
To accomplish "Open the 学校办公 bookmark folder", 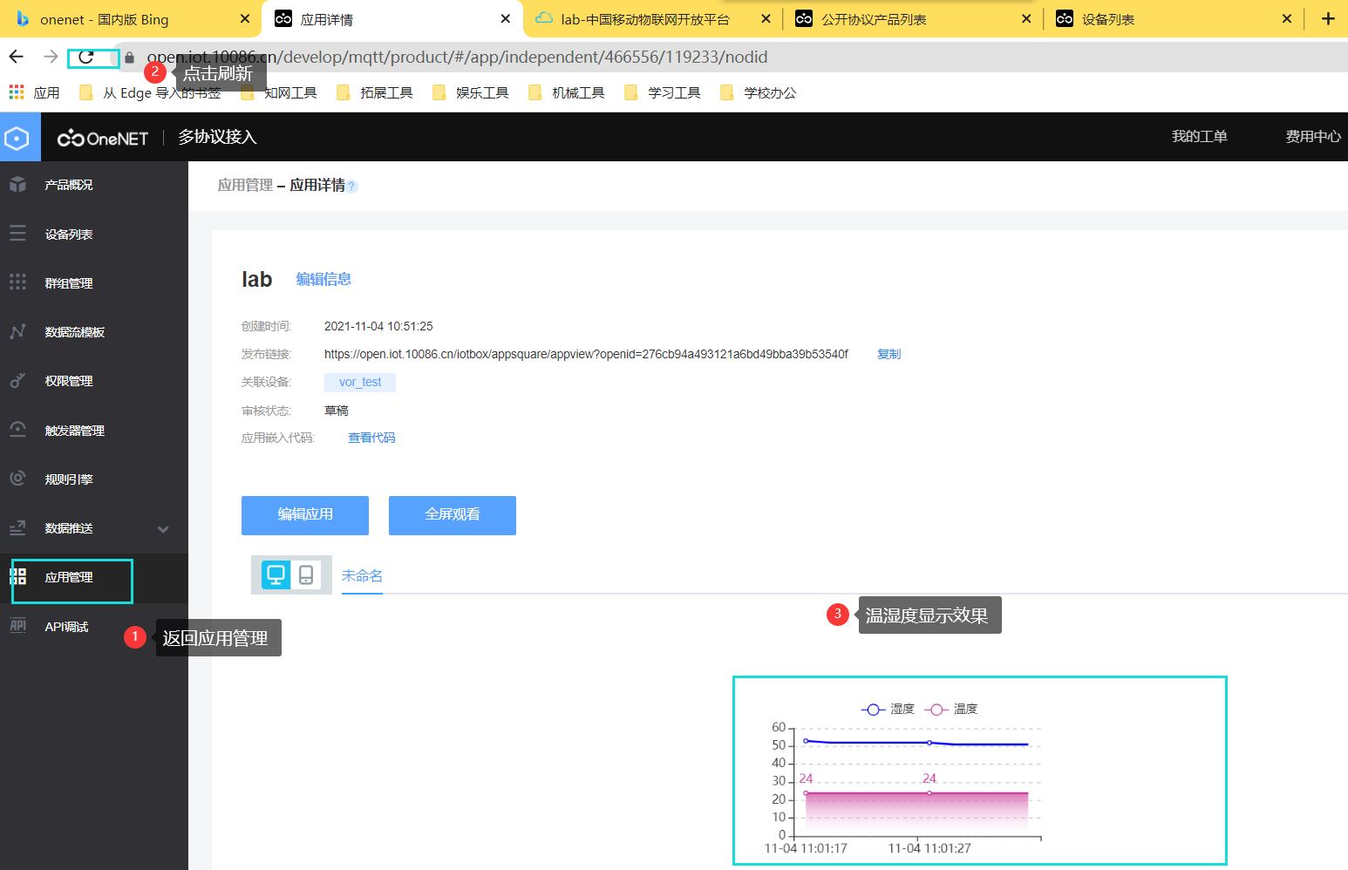I will 759,92.
